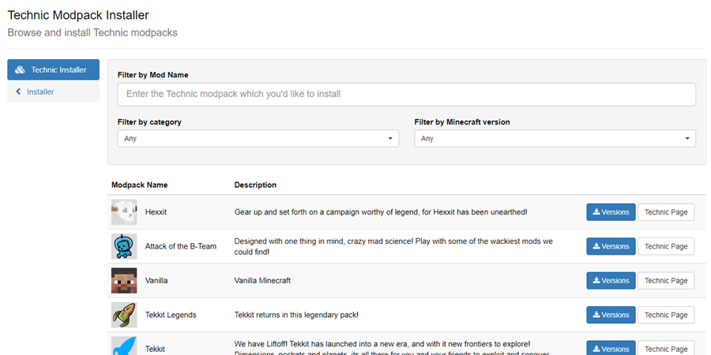Click the chevron icon beside Installer
This screenshot has width=711, height=355.
point(18,92)
